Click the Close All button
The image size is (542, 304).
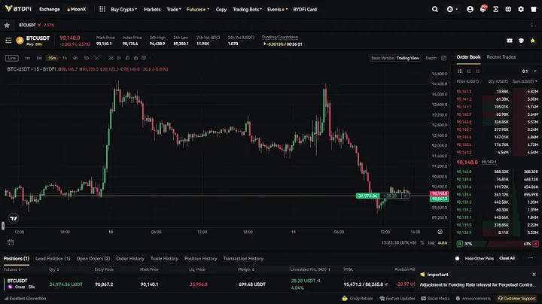coord(507,258)
